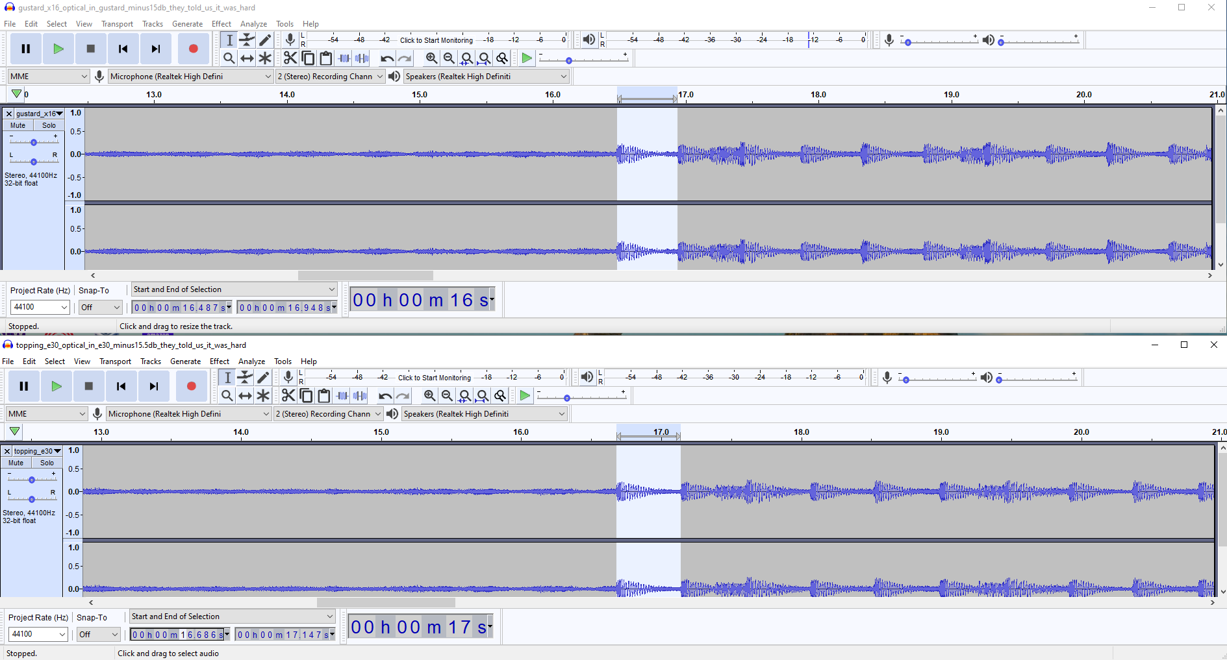Screen dimensions: 1227x660
Task: Click Stop in the gustard window
Action: [91, 49]
